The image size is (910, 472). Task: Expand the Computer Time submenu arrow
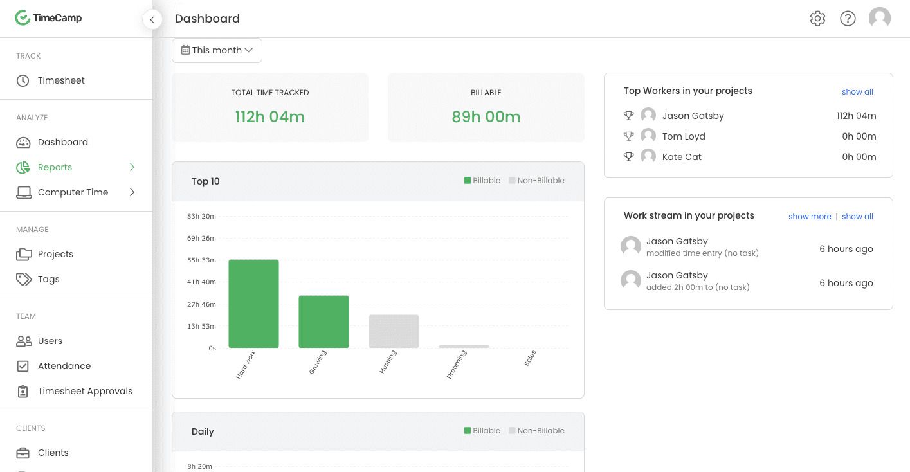coord(132,192)
